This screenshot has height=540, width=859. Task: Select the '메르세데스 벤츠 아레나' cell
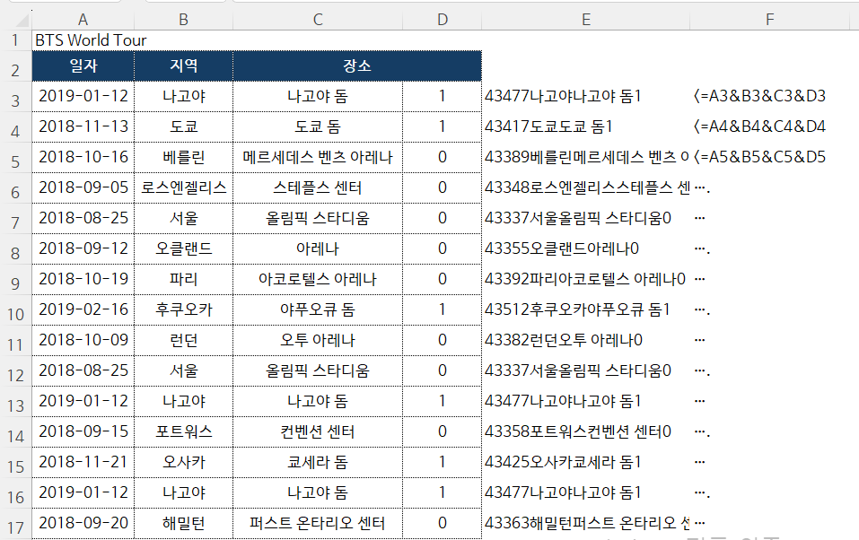(x=318, y=157)
